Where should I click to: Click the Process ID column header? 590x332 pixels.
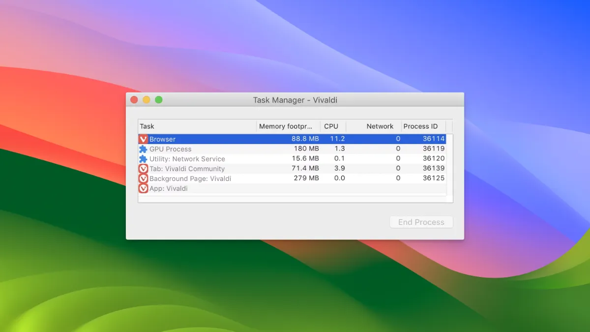tap(421, 126)
